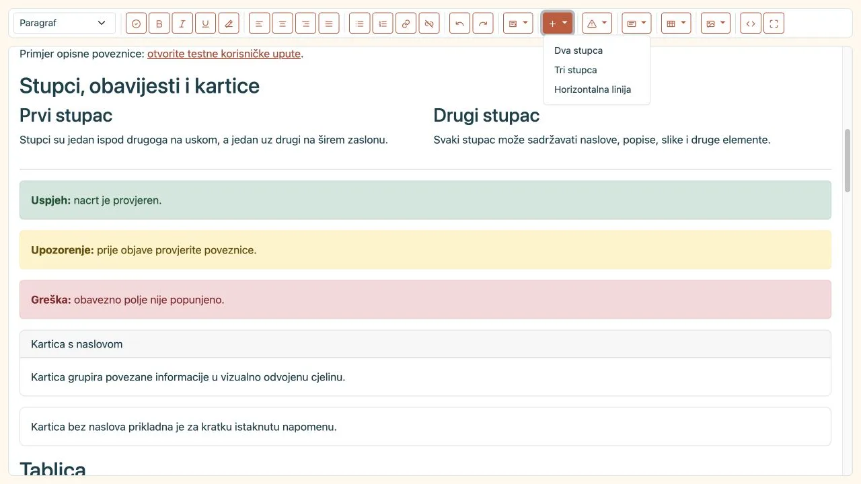Click the Kartica grupira povezane informacije text
This screenshot has height=484, width=861.
188,377
